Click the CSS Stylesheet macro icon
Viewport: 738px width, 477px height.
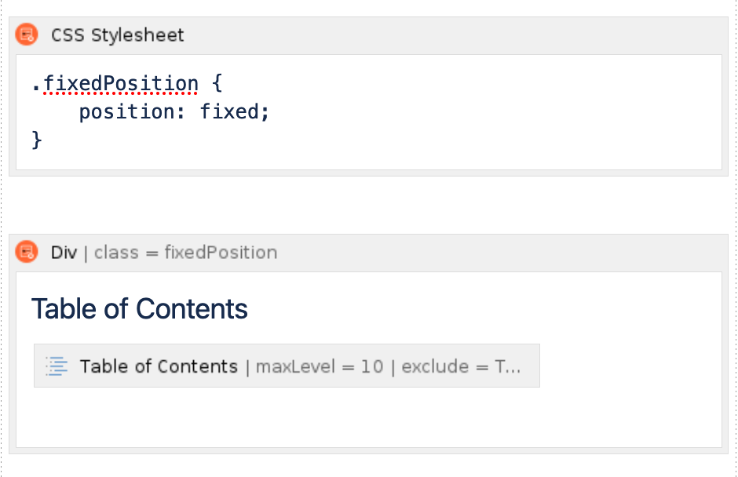(27, 35)
